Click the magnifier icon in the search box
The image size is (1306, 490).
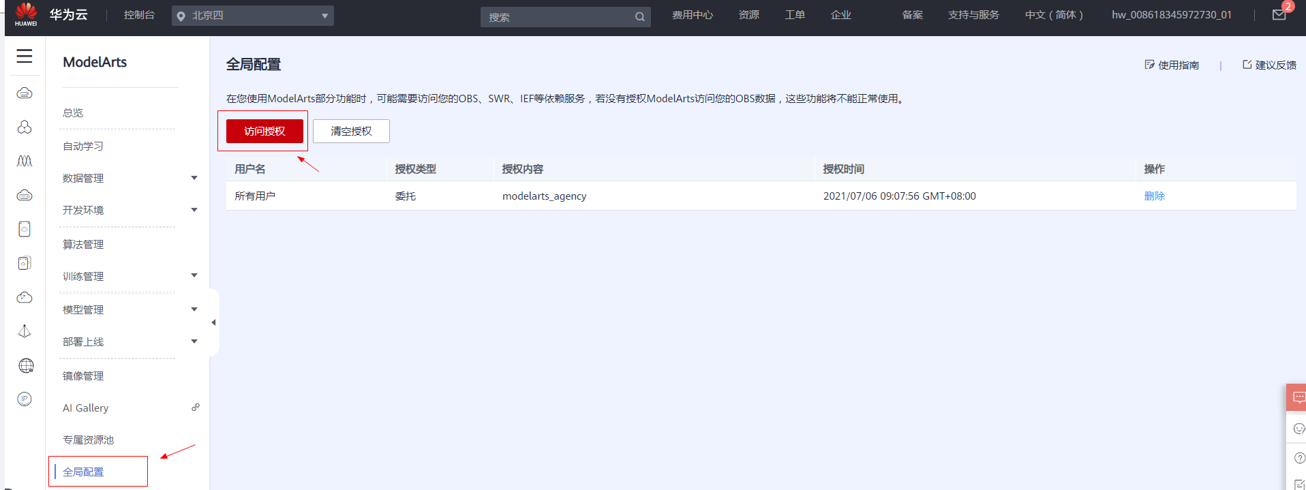pos(639,17)
